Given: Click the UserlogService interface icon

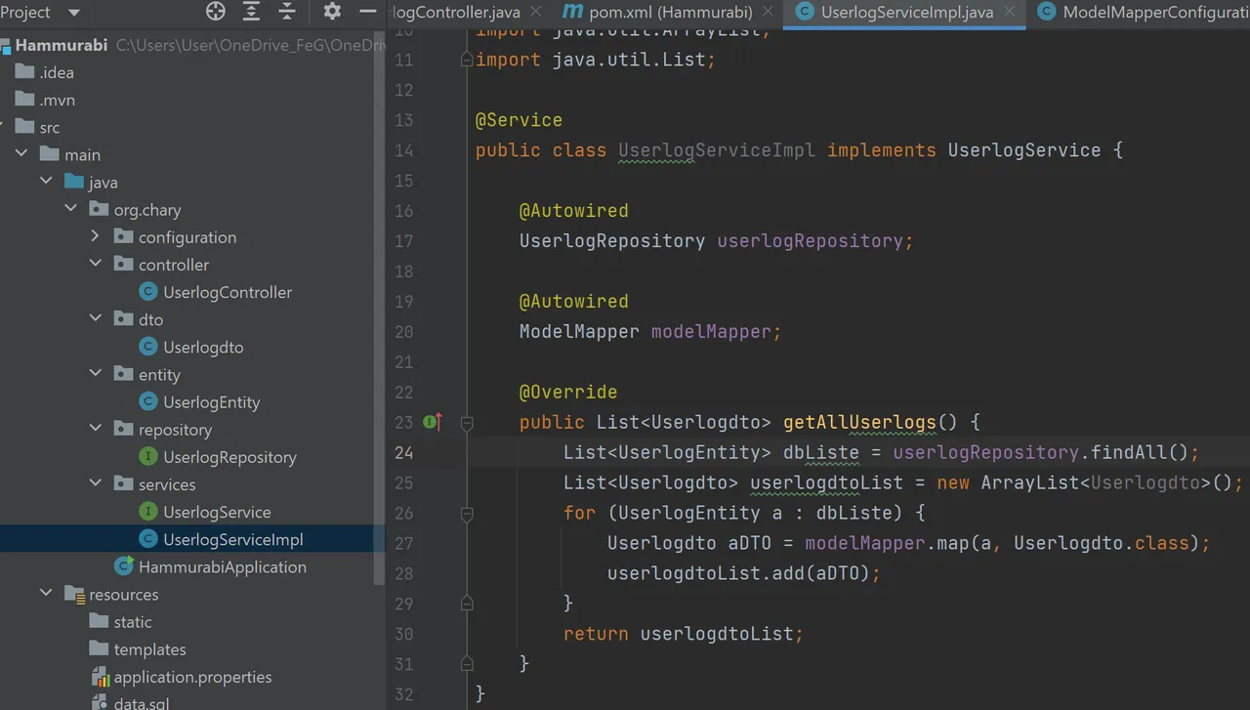Looking at the screenshot, I should pos(148,512).
